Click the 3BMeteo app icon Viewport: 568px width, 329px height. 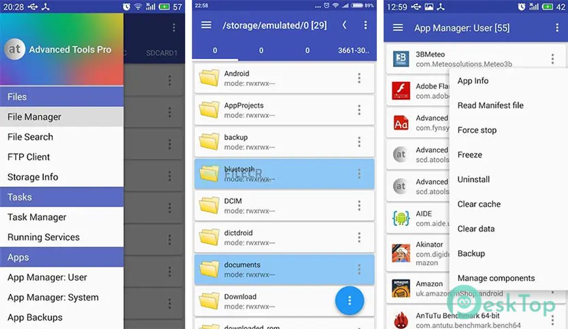tap(401, 59)
